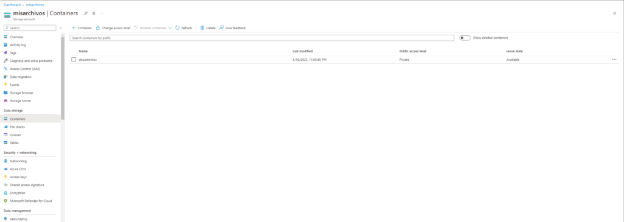Screen dimensions: 624x222
Task: Click the Azure CDN icon
Action: point(5,169)
